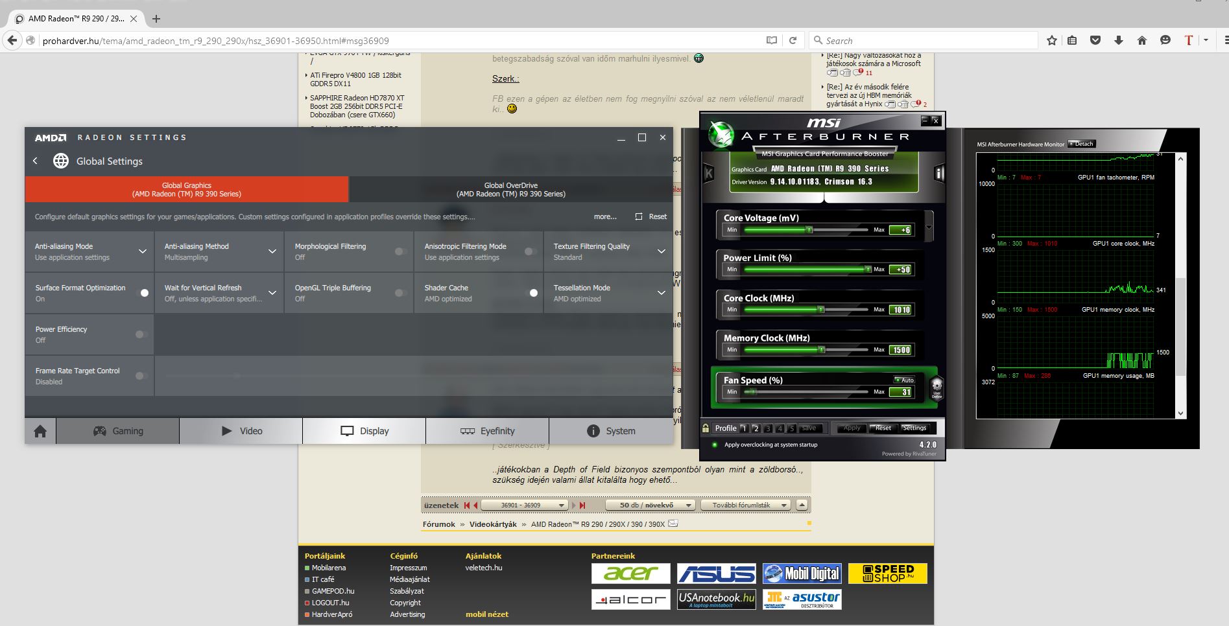
Task: Click the prohardver.hu address bar URL
Action: click(x=215, y=40)
